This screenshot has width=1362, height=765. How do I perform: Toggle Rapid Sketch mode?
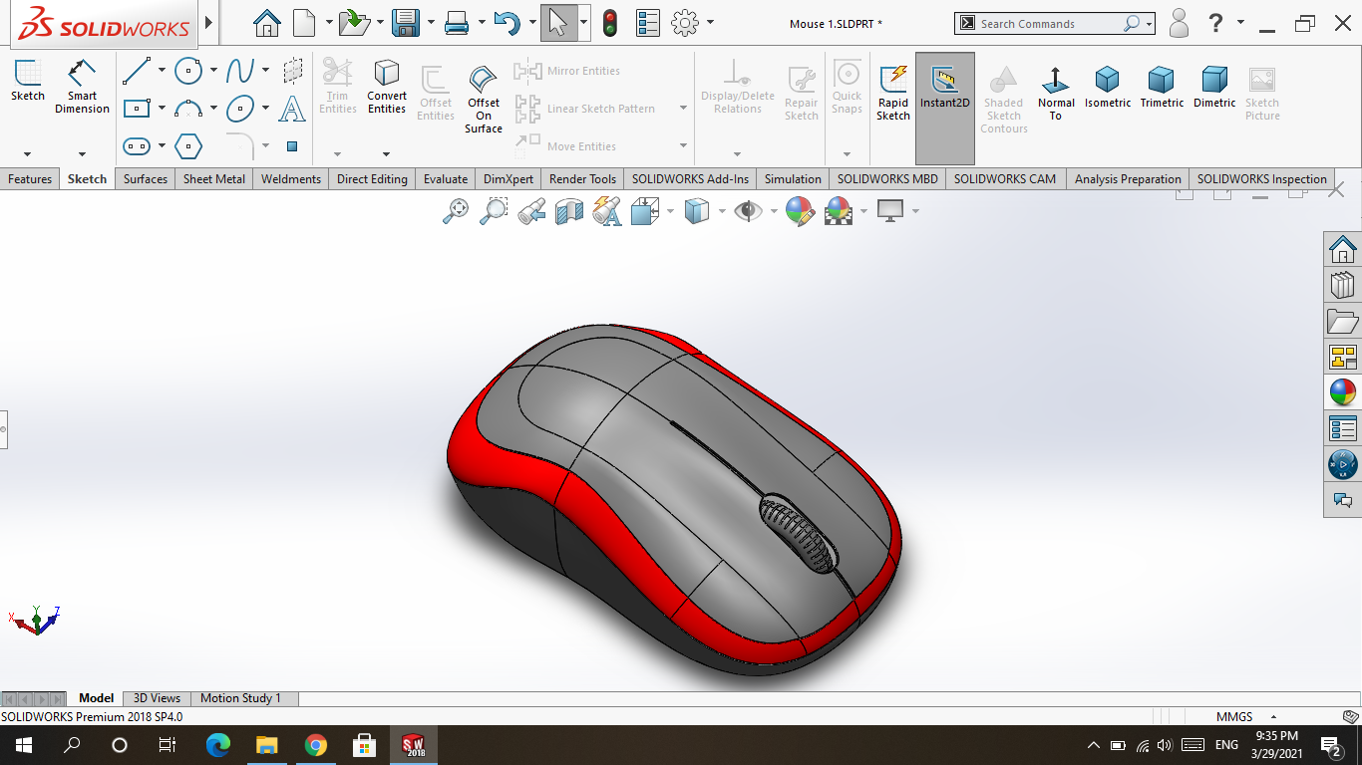click(893, 94)
